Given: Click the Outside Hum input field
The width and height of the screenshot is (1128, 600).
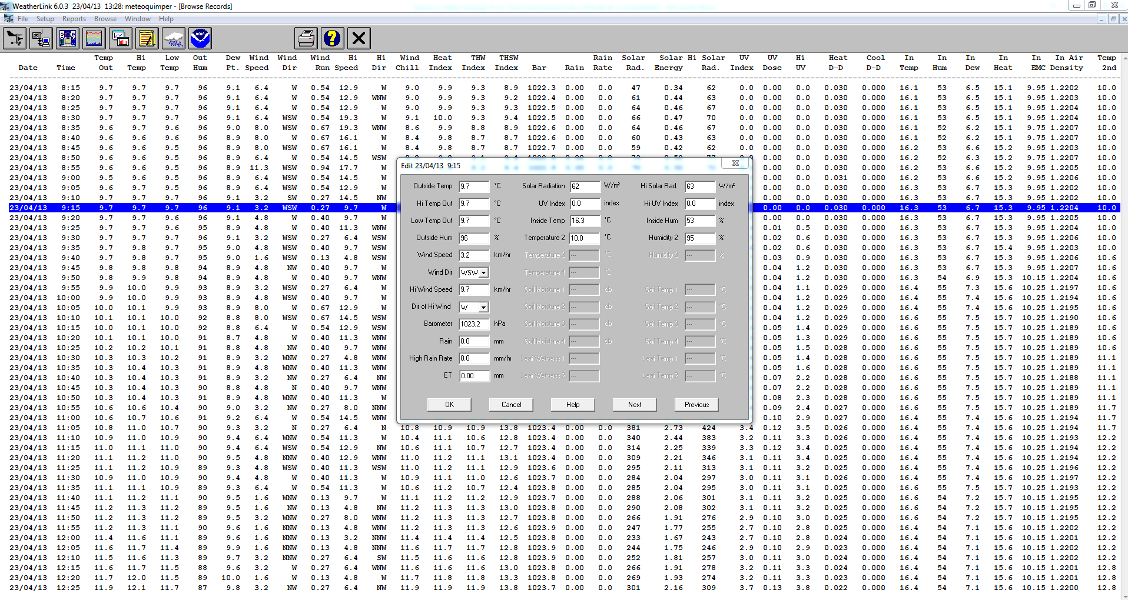Looking at the screenshot, I should 475,238.
